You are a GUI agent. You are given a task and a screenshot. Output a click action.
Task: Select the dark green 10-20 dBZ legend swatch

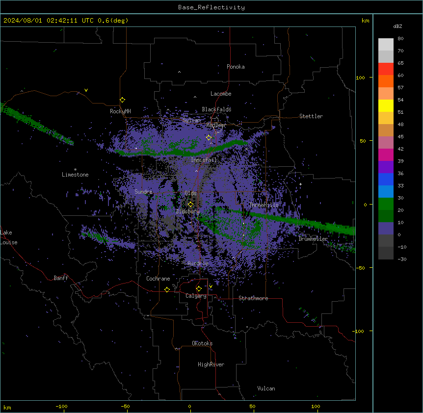point(386,216)
